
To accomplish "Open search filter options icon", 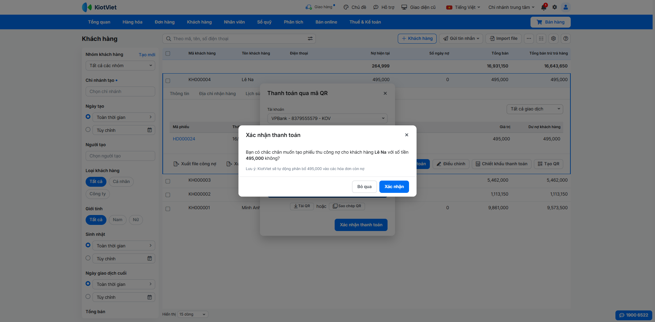I will click(x=310, y=39).
